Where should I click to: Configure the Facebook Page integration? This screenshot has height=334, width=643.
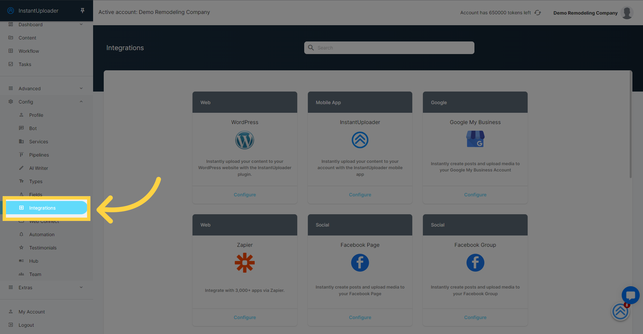360,317
